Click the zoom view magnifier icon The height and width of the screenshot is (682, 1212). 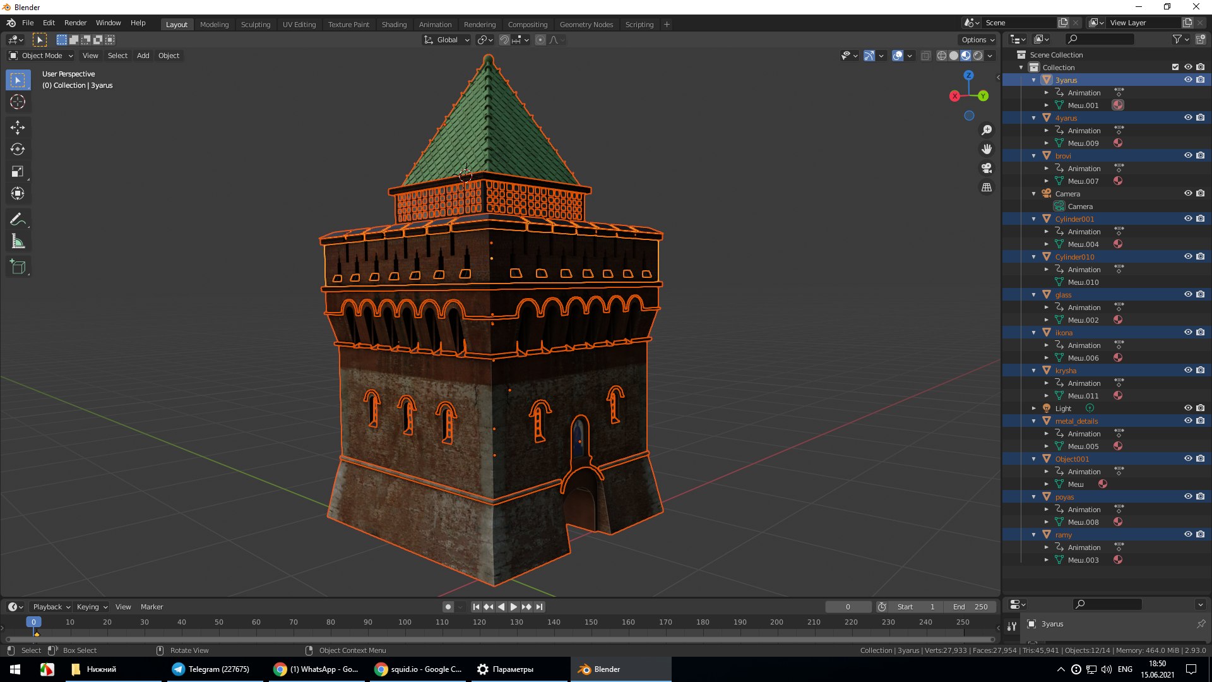coord(987,130)
